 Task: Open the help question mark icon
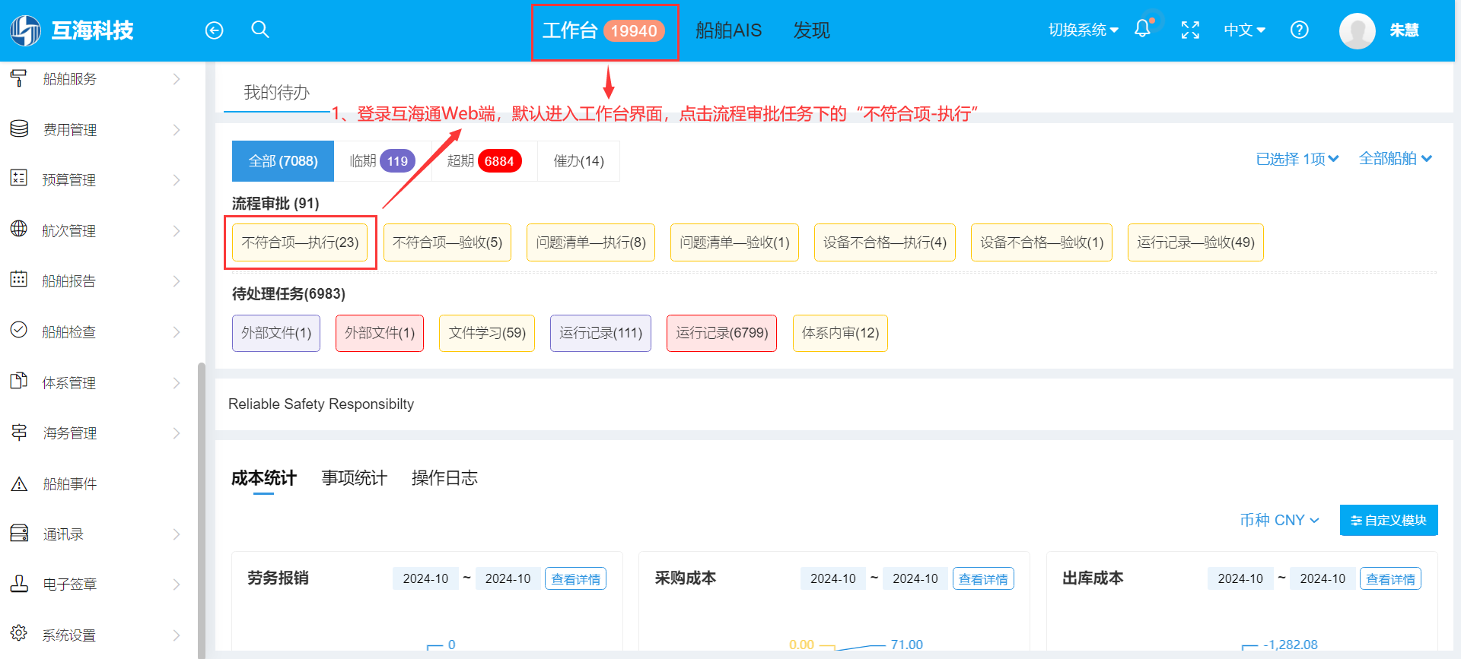[1300, 30]
